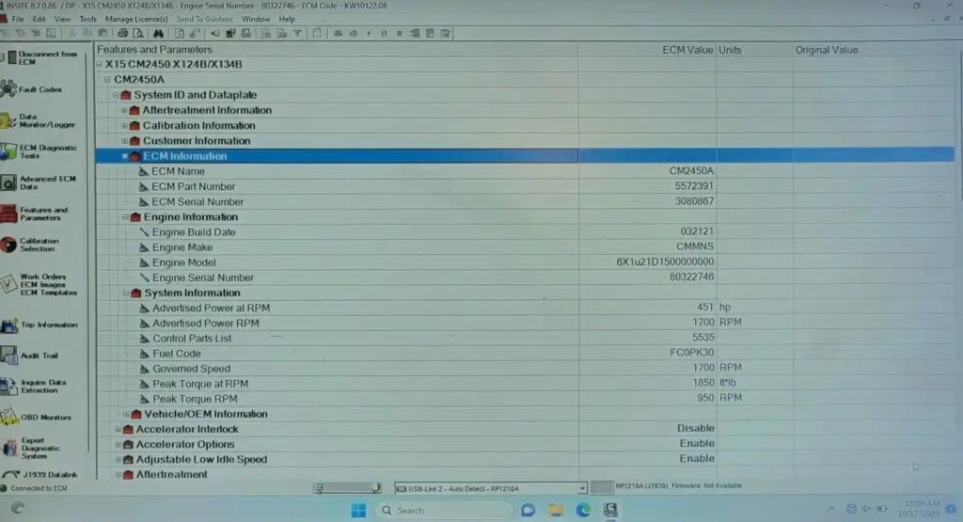This screenshot has width=963, height=522.
Task: Expand the Vehicle/OEM Information node
Action: click(124, 414)
